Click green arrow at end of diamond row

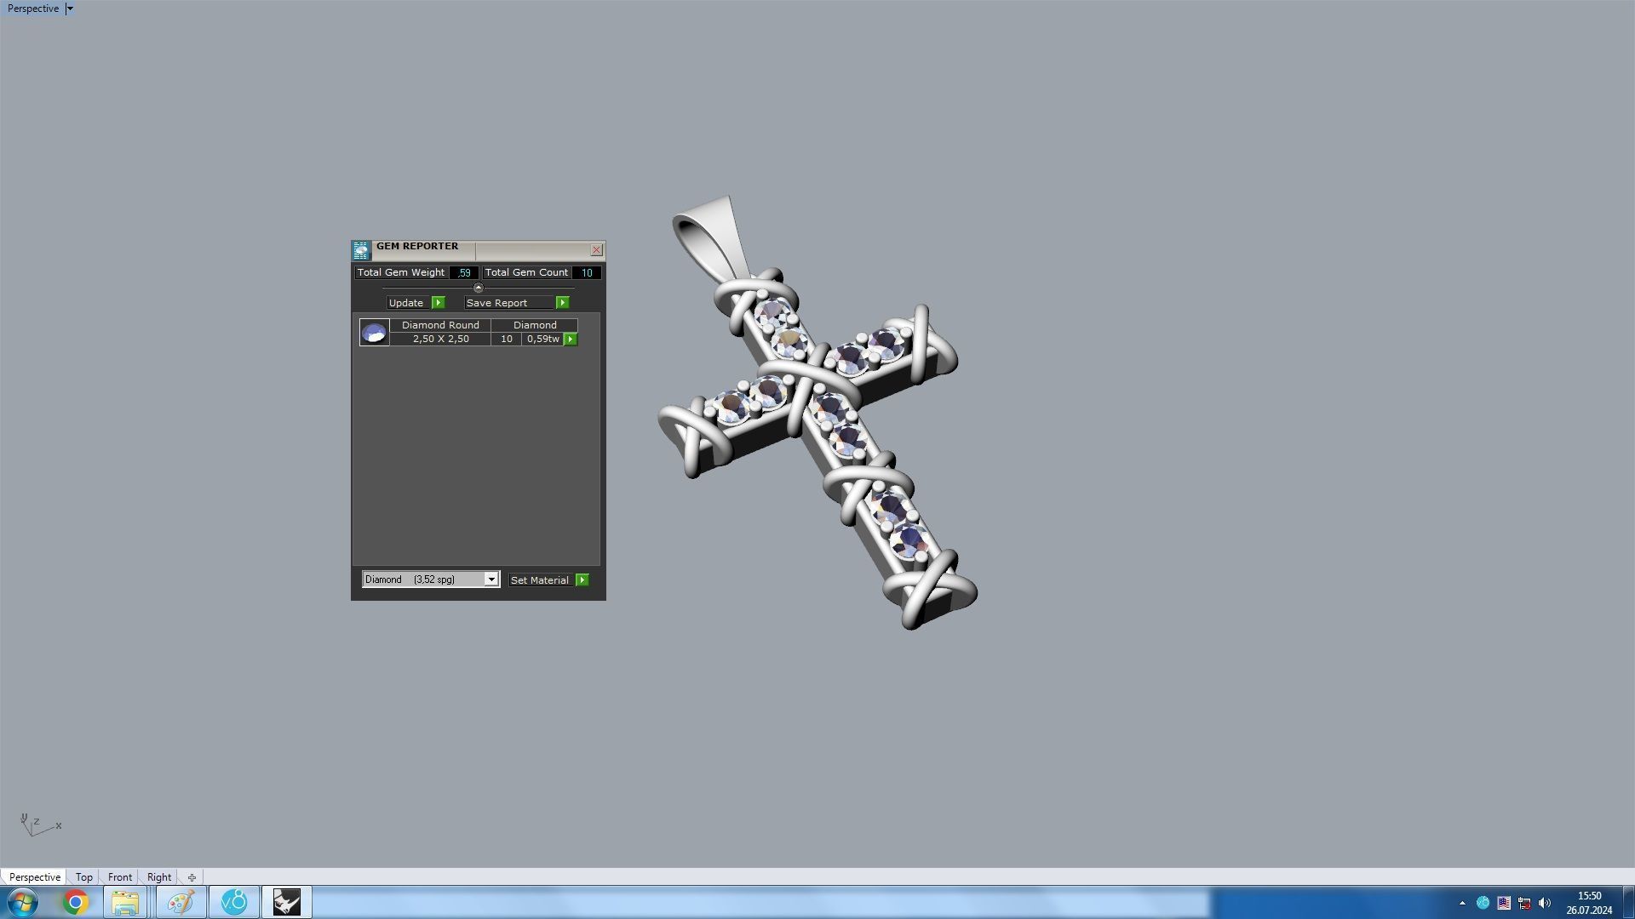[x=571, y=340]
